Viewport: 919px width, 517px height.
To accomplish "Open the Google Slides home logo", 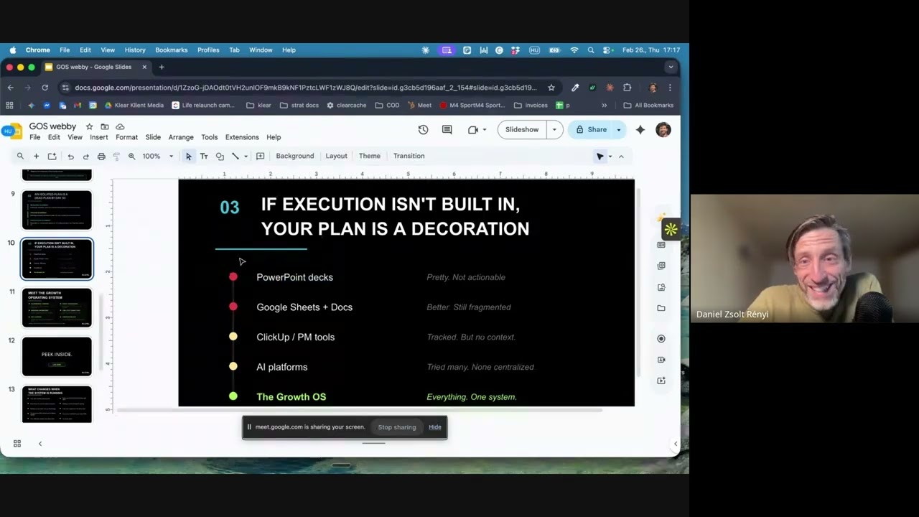I will point(16,131).
